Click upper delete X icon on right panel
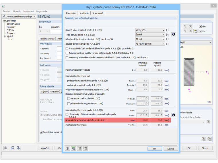This screenshot has height=163, width=218. click(x=190, y=26)
